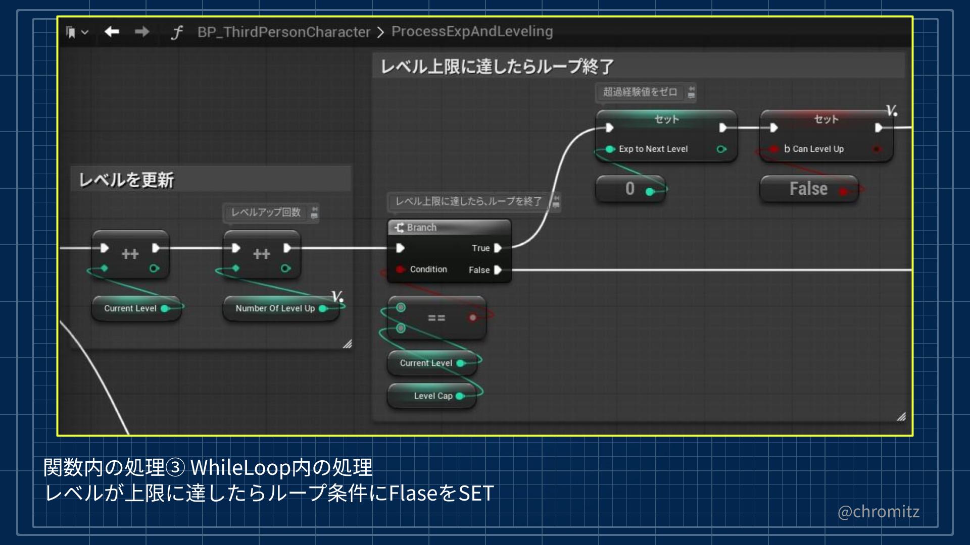970x545 pixels.
Task: Toggle pin icon on レベルアップ回数 comment bubble
Action: [x=314, y=212]
